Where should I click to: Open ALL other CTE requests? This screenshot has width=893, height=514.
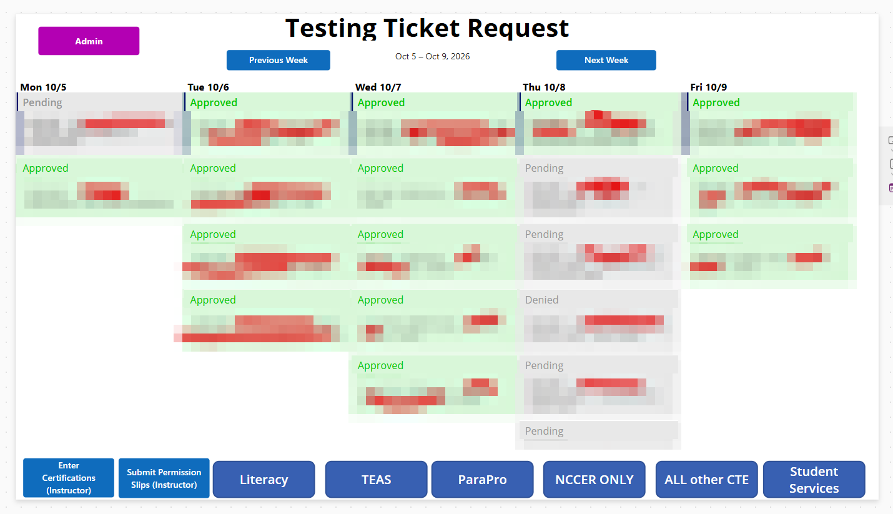point(707,480)
